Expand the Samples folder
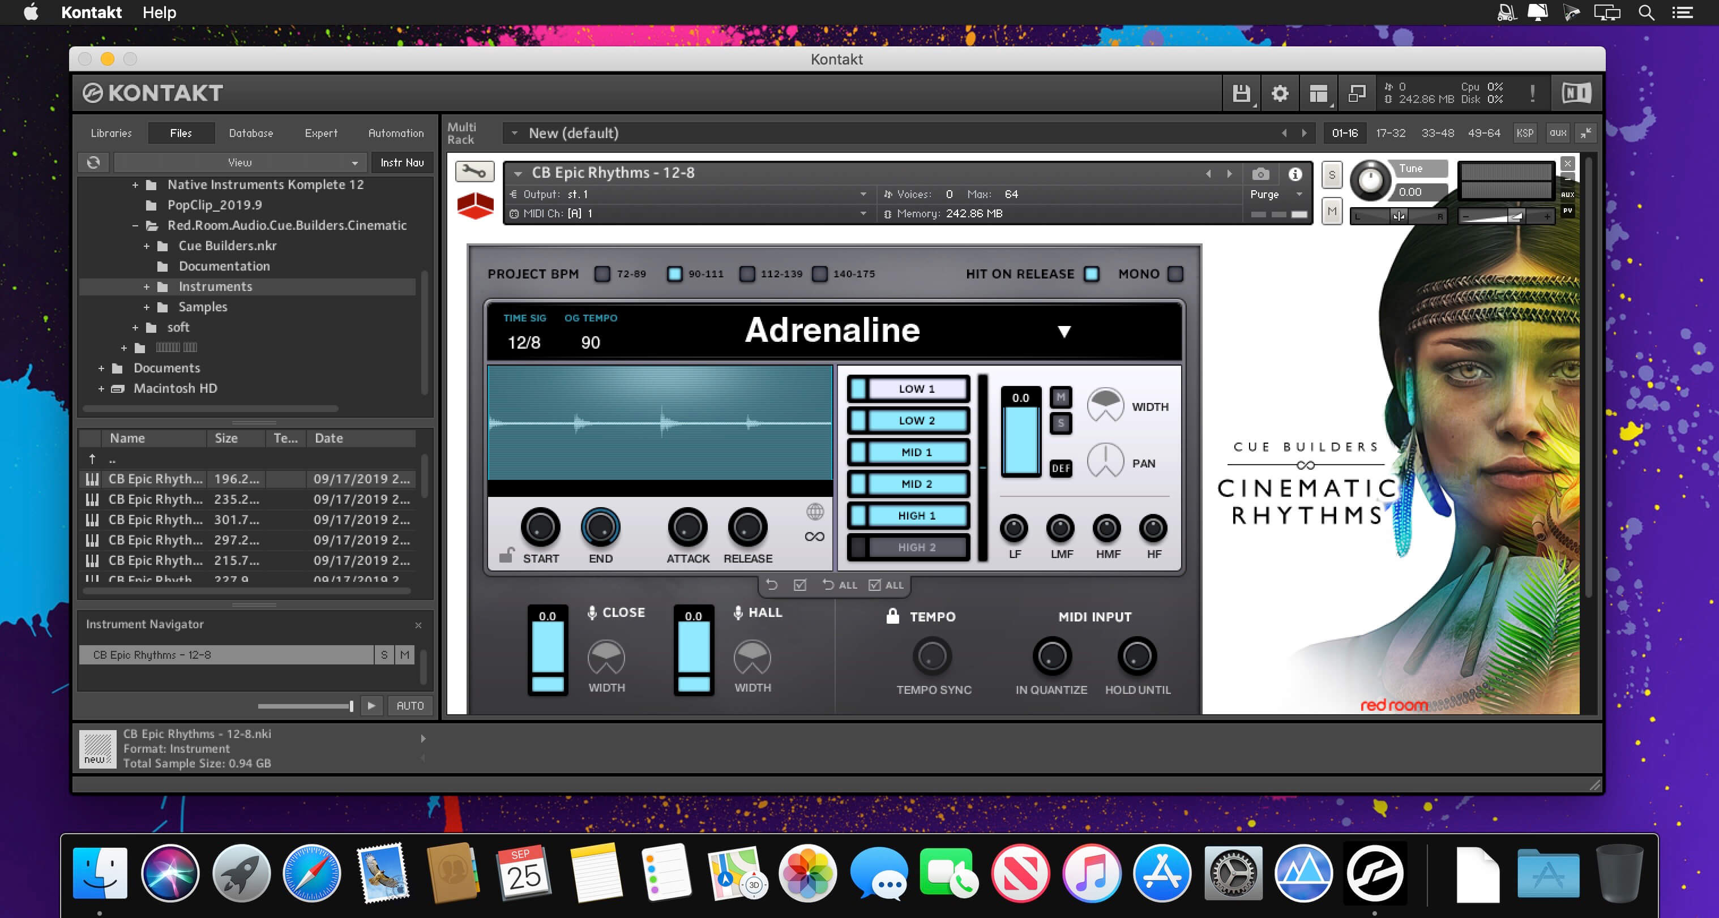The height and width of the screenshot is (918, 1719). (146, 307)
